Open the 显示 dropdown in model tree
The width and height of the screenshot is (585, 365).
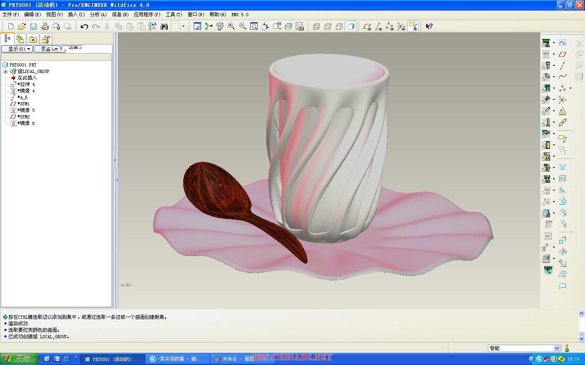pyautogui.click(x=17, y=49)
